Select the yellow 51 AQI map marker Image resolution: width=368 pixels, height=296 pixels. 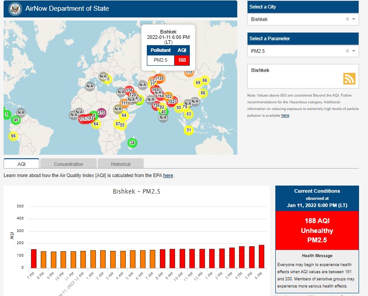[189, 130]
